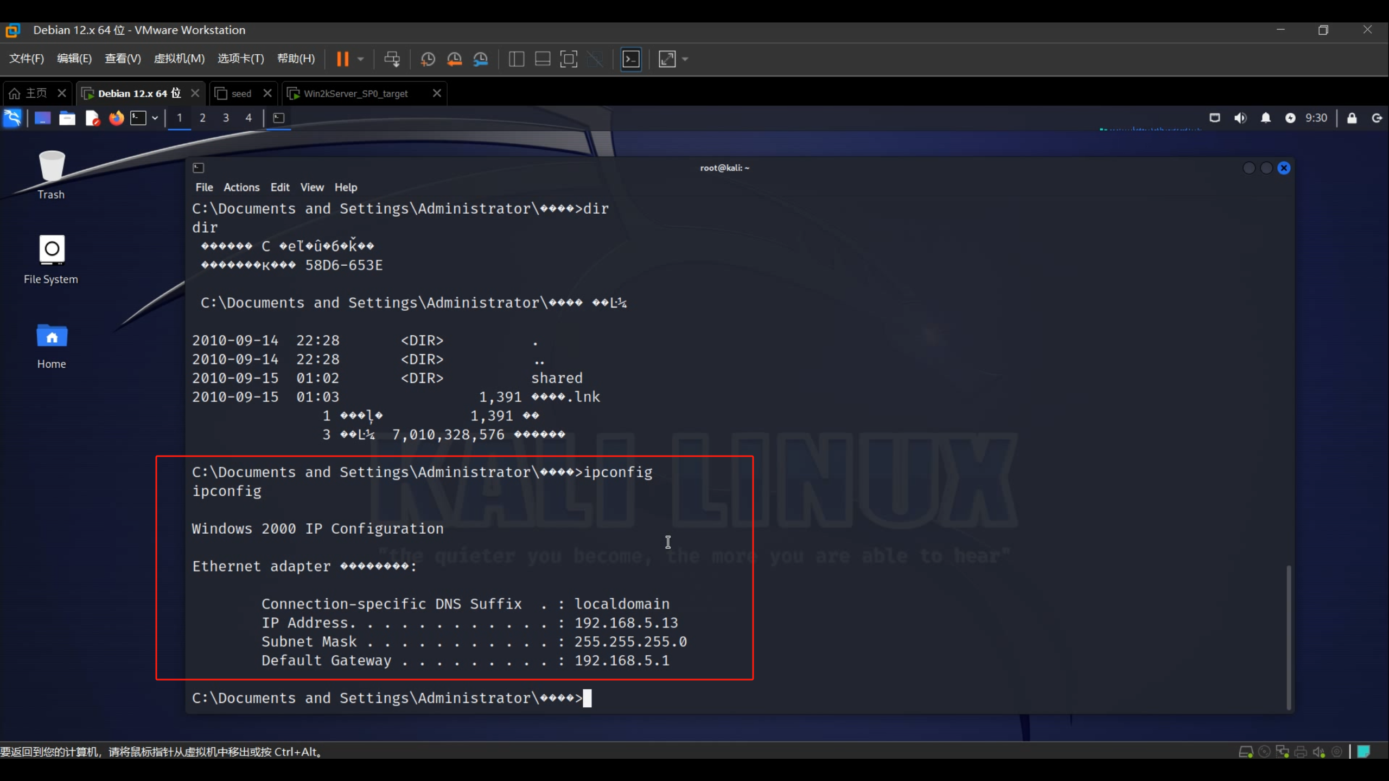Switch to workspace 4
1389x781 pixels.
point(249,118)
